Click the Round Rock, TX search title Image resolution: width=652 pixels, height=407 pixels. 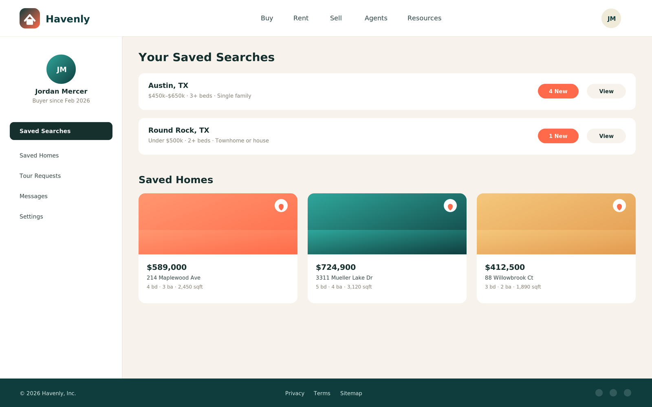coord(179,130)
